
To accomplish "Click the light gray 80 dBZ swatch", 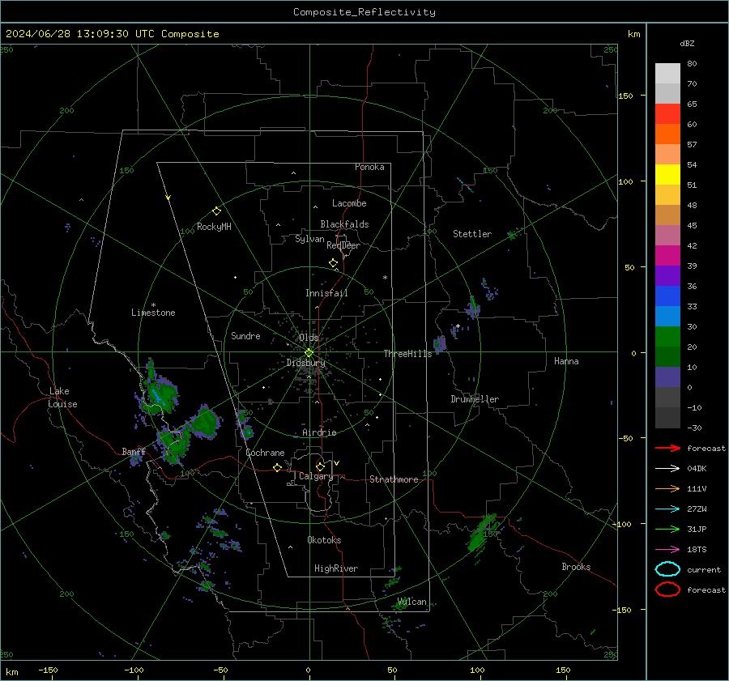I will tap(667, 73).
